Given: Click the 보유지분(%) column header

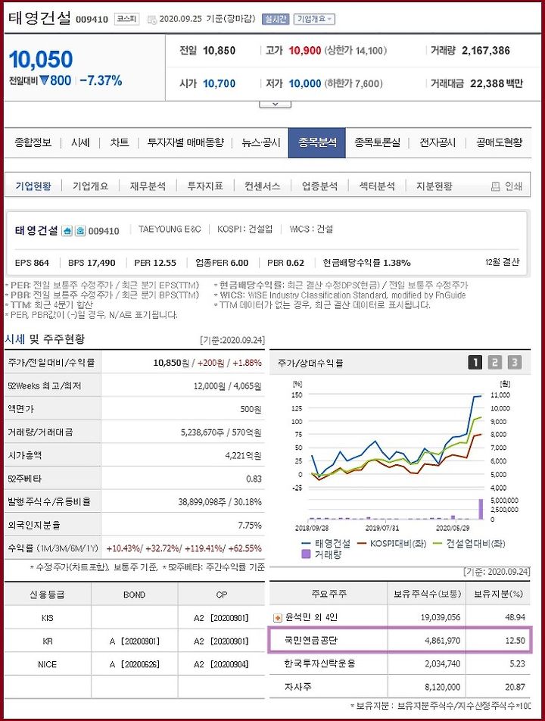Looking at the screenshot, I should (498, 594).
